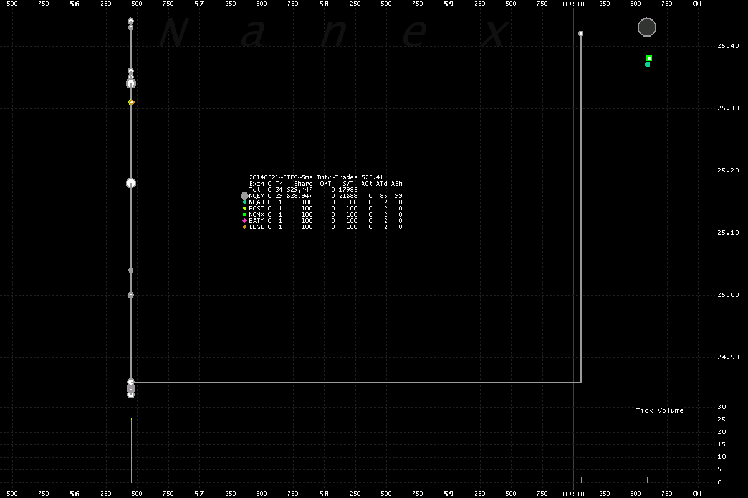Click the 'EDGE' exchange label
Image resolution: width=748 pixels, height=498 pixels.
[256, 227]
